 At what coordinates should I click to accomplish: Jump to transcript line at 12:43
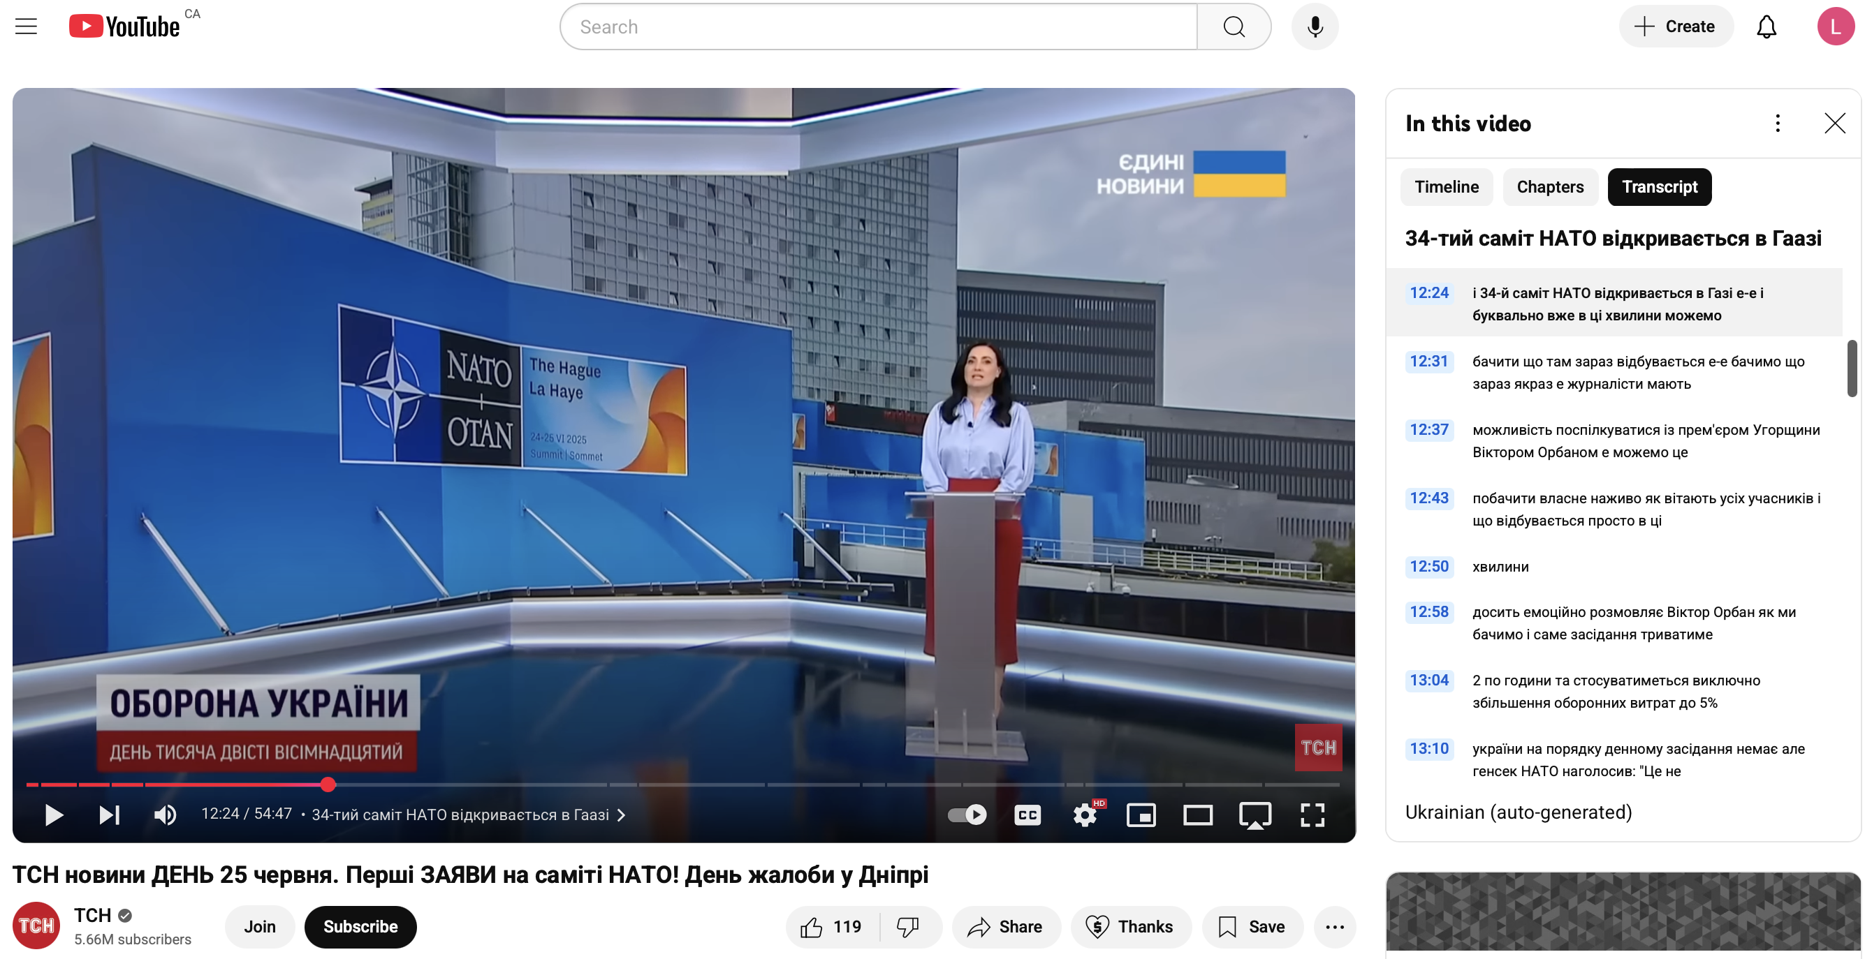coord(1614,508)
